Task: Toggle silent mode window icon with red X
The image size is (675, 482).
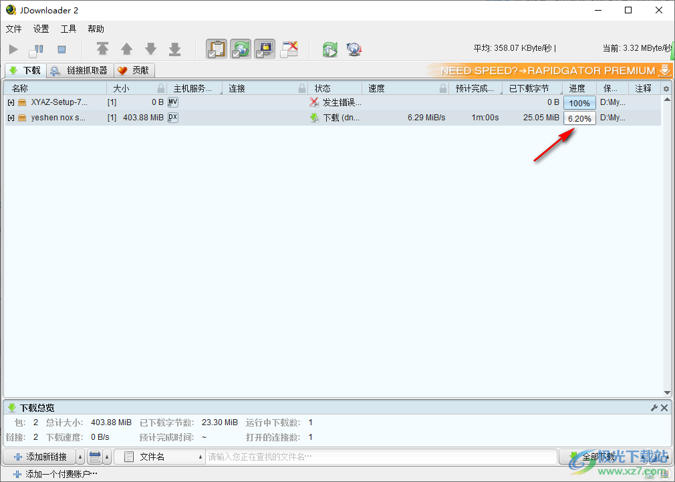Action: pos(289,49)
